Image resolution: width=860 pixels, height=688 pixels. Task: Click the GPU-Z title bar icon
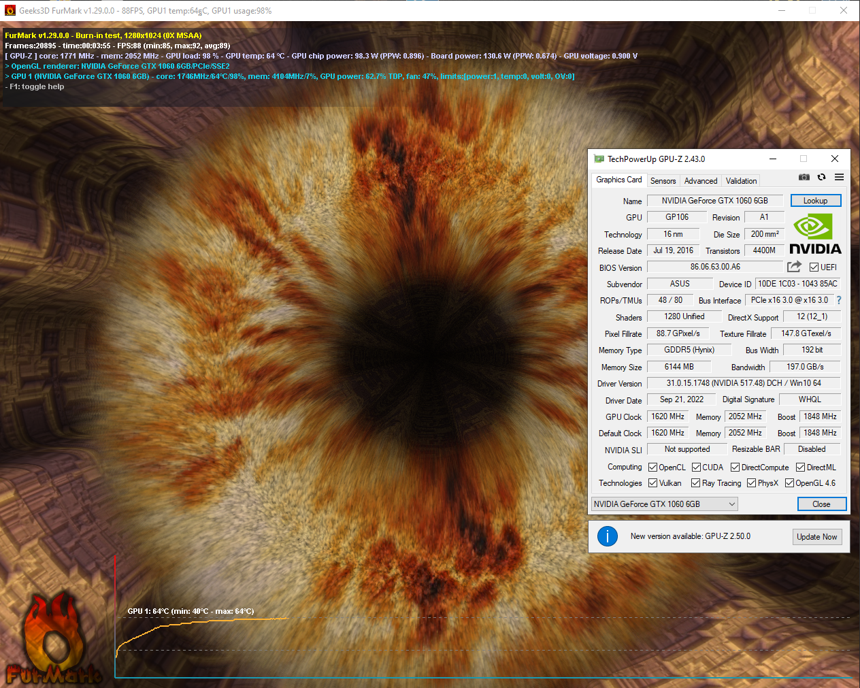tap(599, 159)
